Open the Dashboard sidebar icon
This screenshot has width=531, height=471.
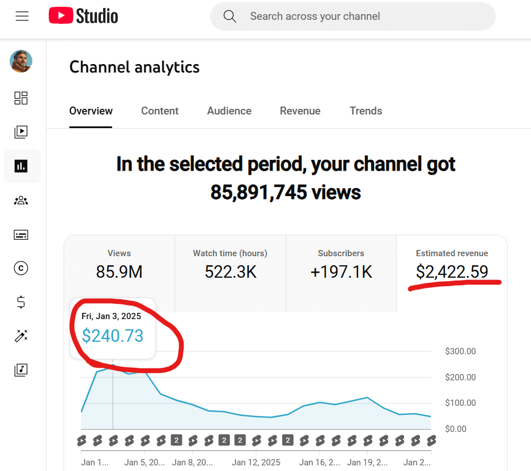[x=21, y=98]
